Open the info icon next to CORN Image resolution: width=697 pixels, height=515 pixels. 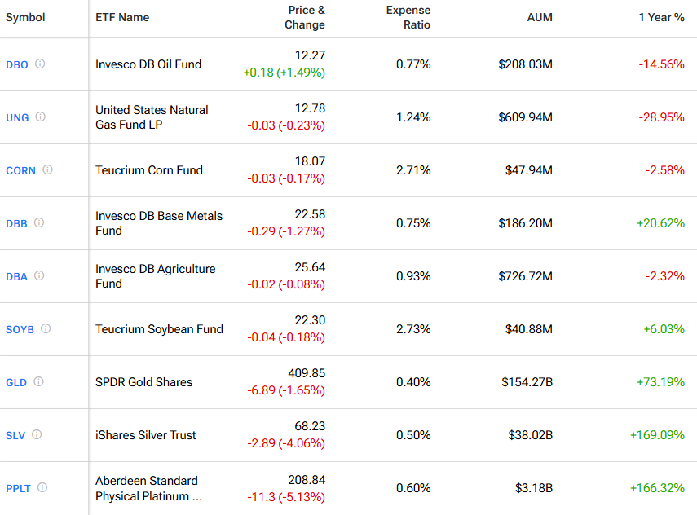pos(47,169)
